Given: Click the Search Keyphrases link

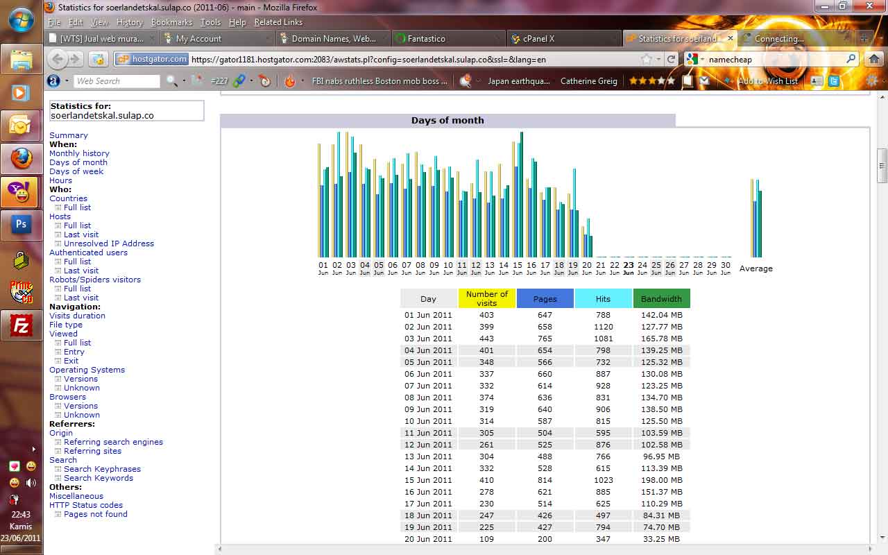Looking at the screenshot, I should (x=102, y=469).
